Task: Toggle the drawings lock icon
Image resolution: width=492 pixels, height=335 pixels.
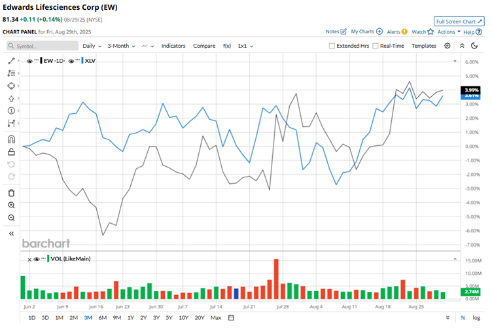Action: 11,152
